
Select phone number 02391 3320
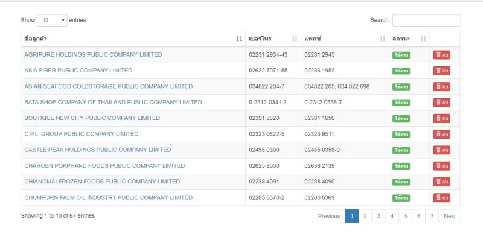coord(264,118)
